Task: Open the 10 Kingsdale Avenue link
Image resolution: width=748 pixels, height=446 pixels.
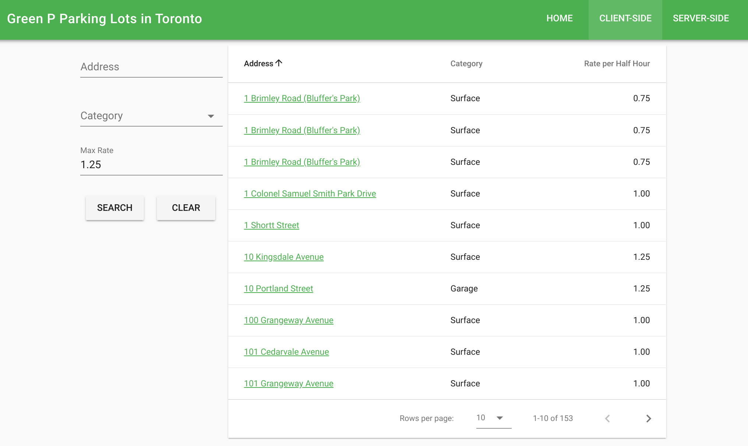Action: [x=283, y=257]
